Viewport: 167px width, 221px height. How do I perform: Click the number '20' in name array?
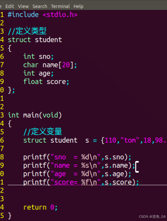[66, 65]
